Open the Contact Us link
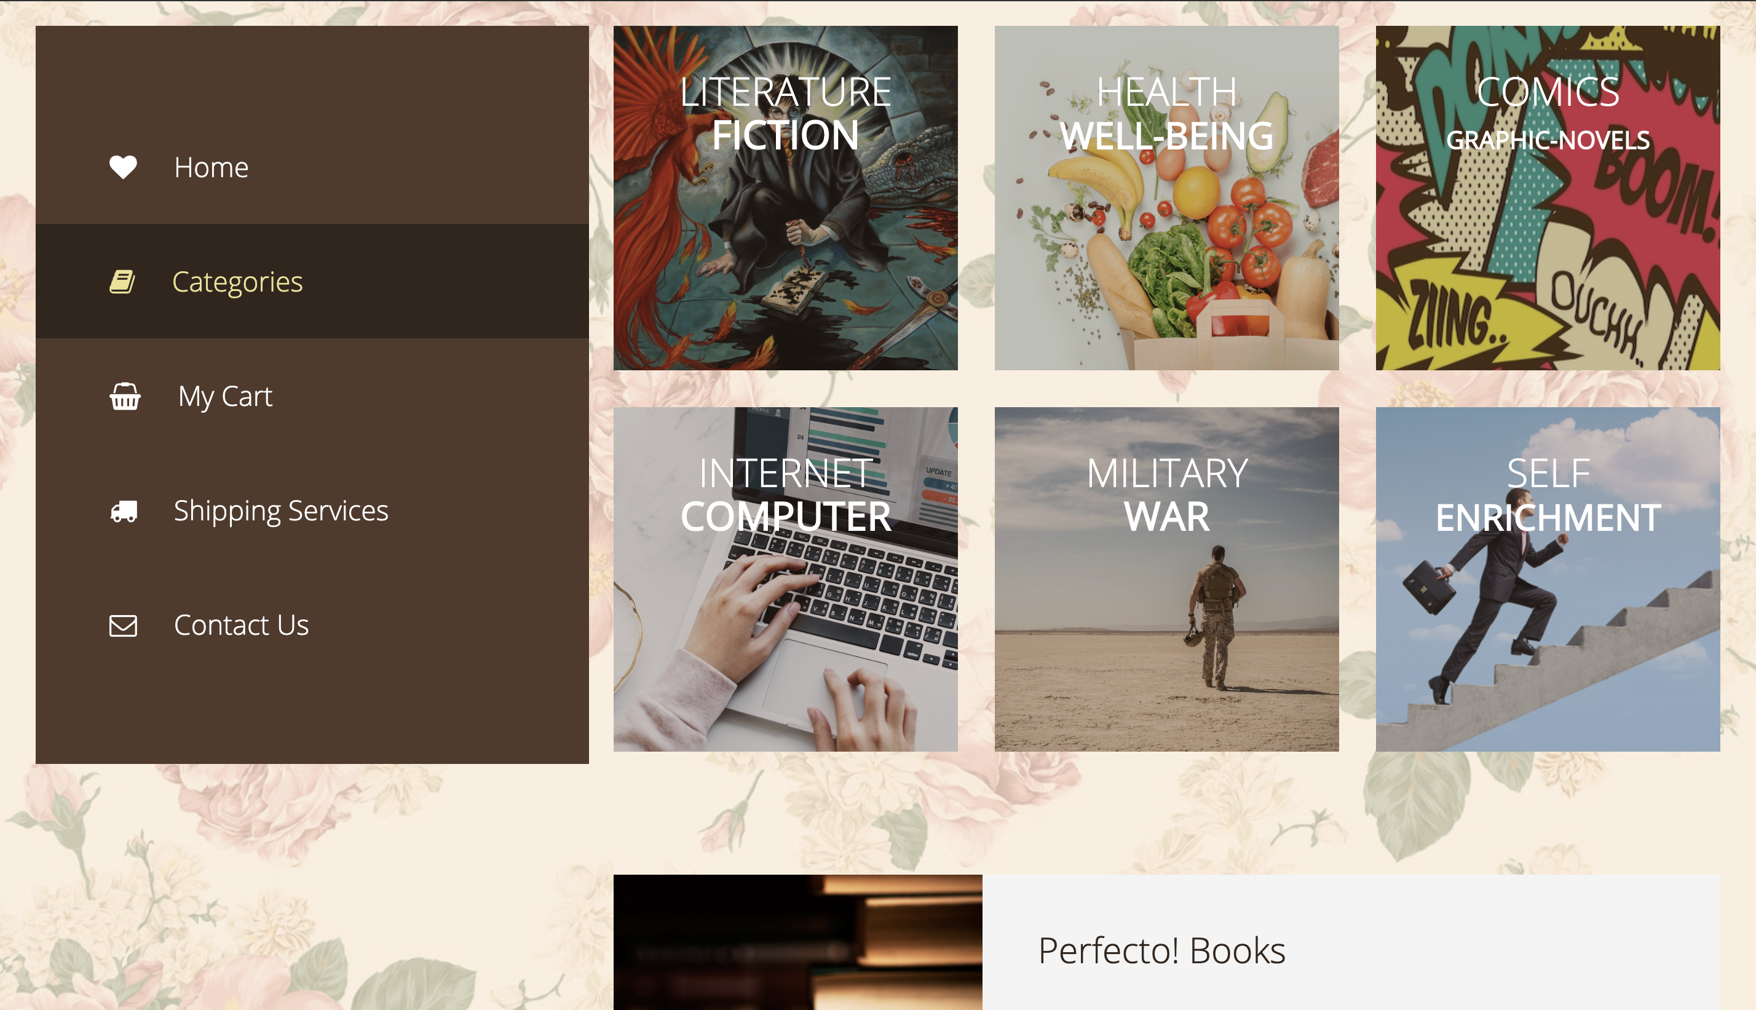Viewport: 1756px width, 1010px height. 312,625
